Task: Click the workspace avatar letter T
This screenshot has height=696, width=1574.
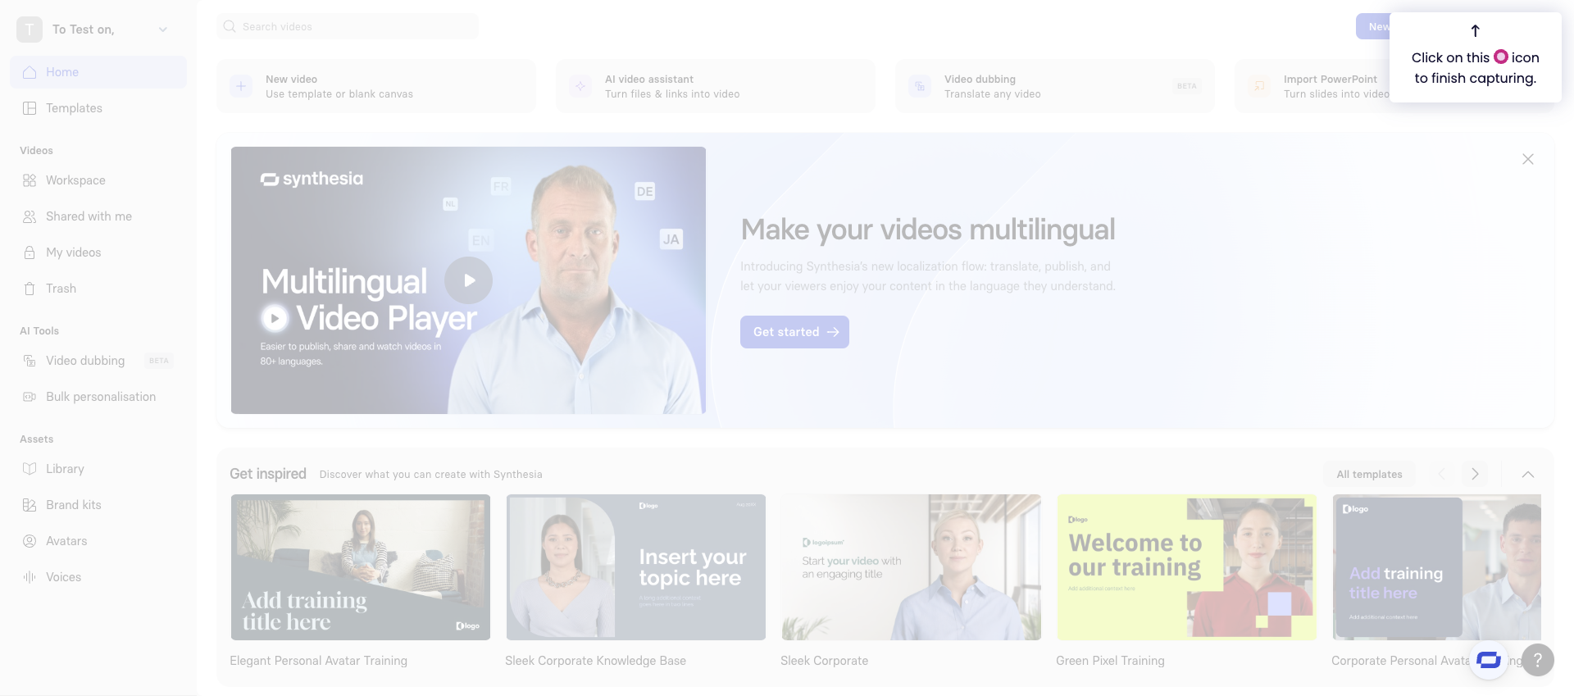Action: 30,30
